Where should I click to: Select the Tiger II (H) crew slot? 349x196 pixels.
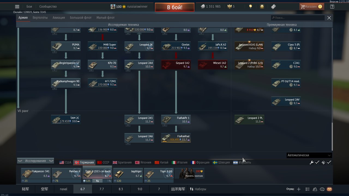click(159, 175)
